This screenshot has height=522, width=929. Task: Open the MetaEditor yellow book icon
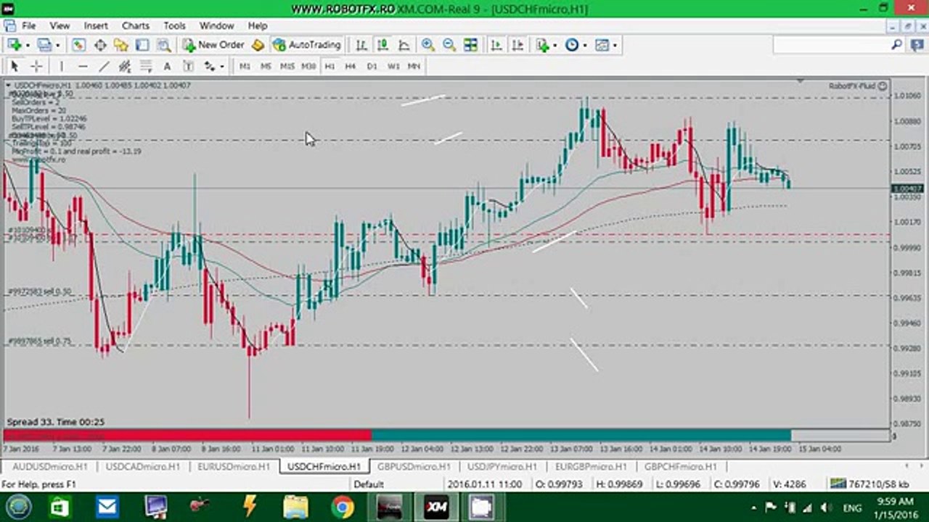258,45
